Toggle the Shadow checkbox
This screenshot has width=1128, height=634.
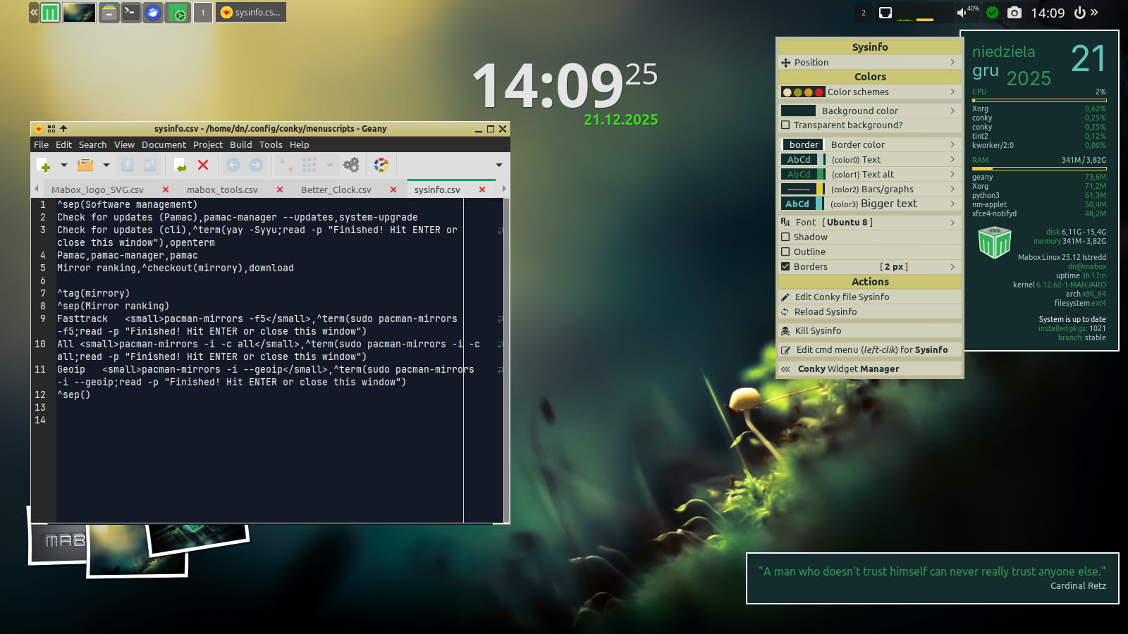[785, 237]
